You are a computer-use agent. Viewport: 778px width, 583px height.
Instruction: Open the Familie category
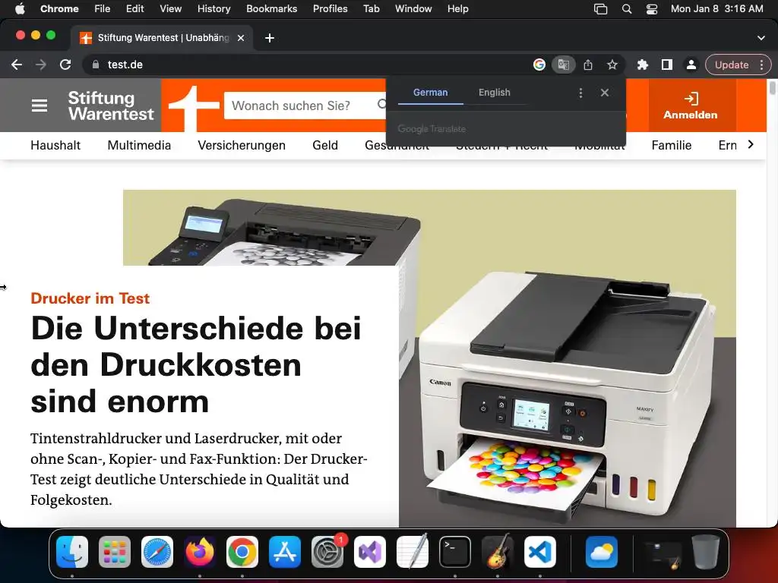click(x=672, y=145)
